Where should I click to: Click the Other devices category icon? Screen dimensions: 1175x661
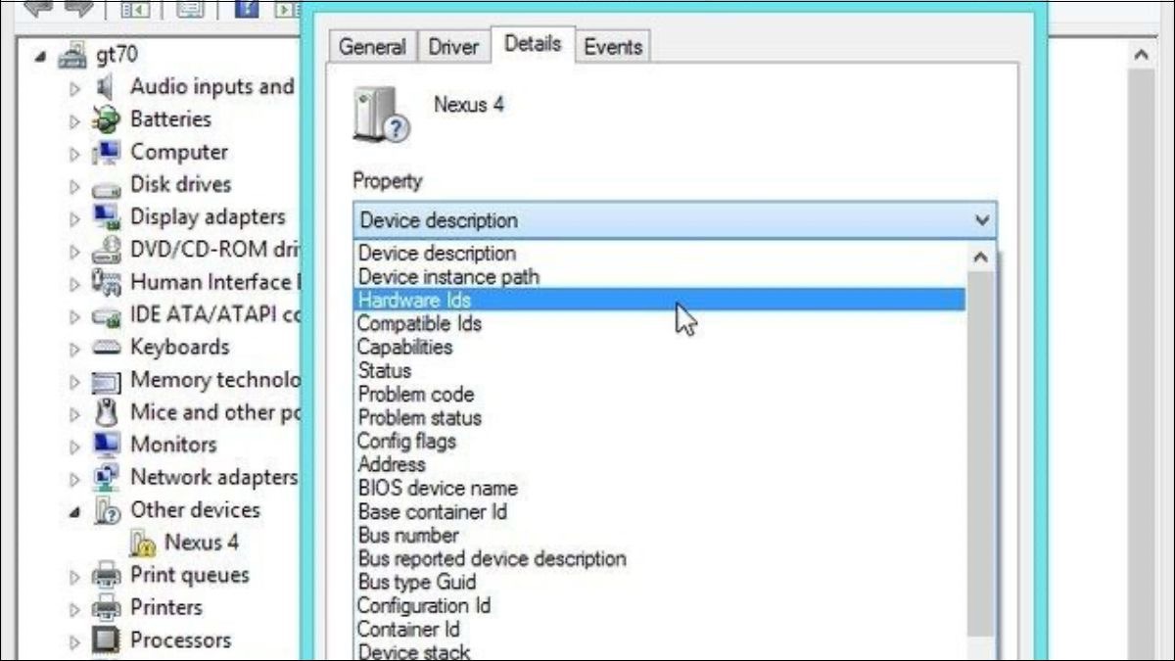point(106,510)
